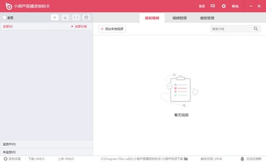Open 录制设置 in status bar
This screenshot has width=266, height=162.
point(15,159)
